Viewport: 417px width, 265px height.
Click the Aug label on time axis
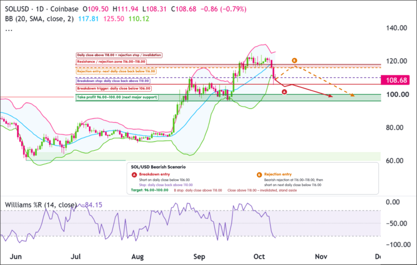point(137,257)
